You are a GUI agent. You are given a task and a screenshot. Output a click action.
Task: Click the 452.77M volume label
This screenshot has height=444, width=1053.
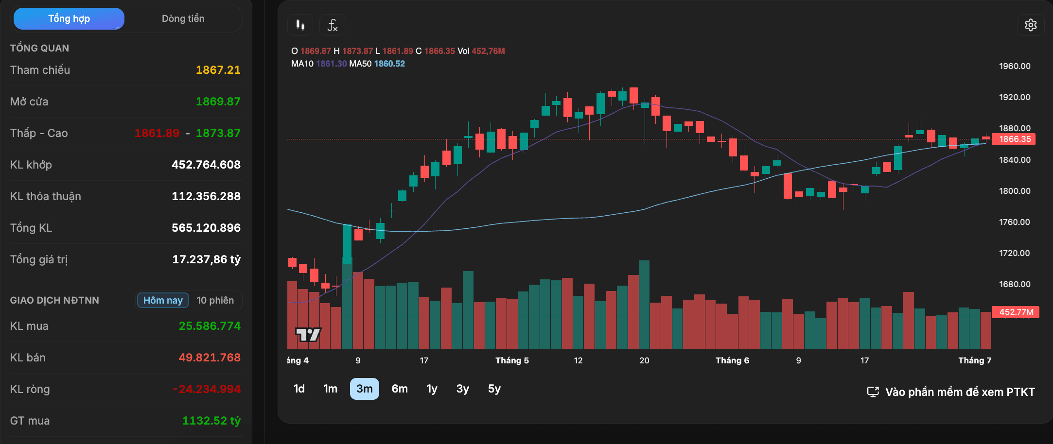(1016, 312)
